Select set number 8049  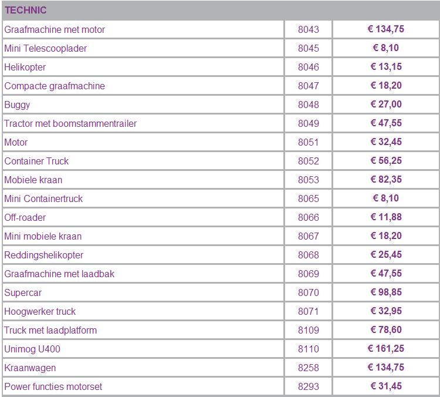point(309,124)
